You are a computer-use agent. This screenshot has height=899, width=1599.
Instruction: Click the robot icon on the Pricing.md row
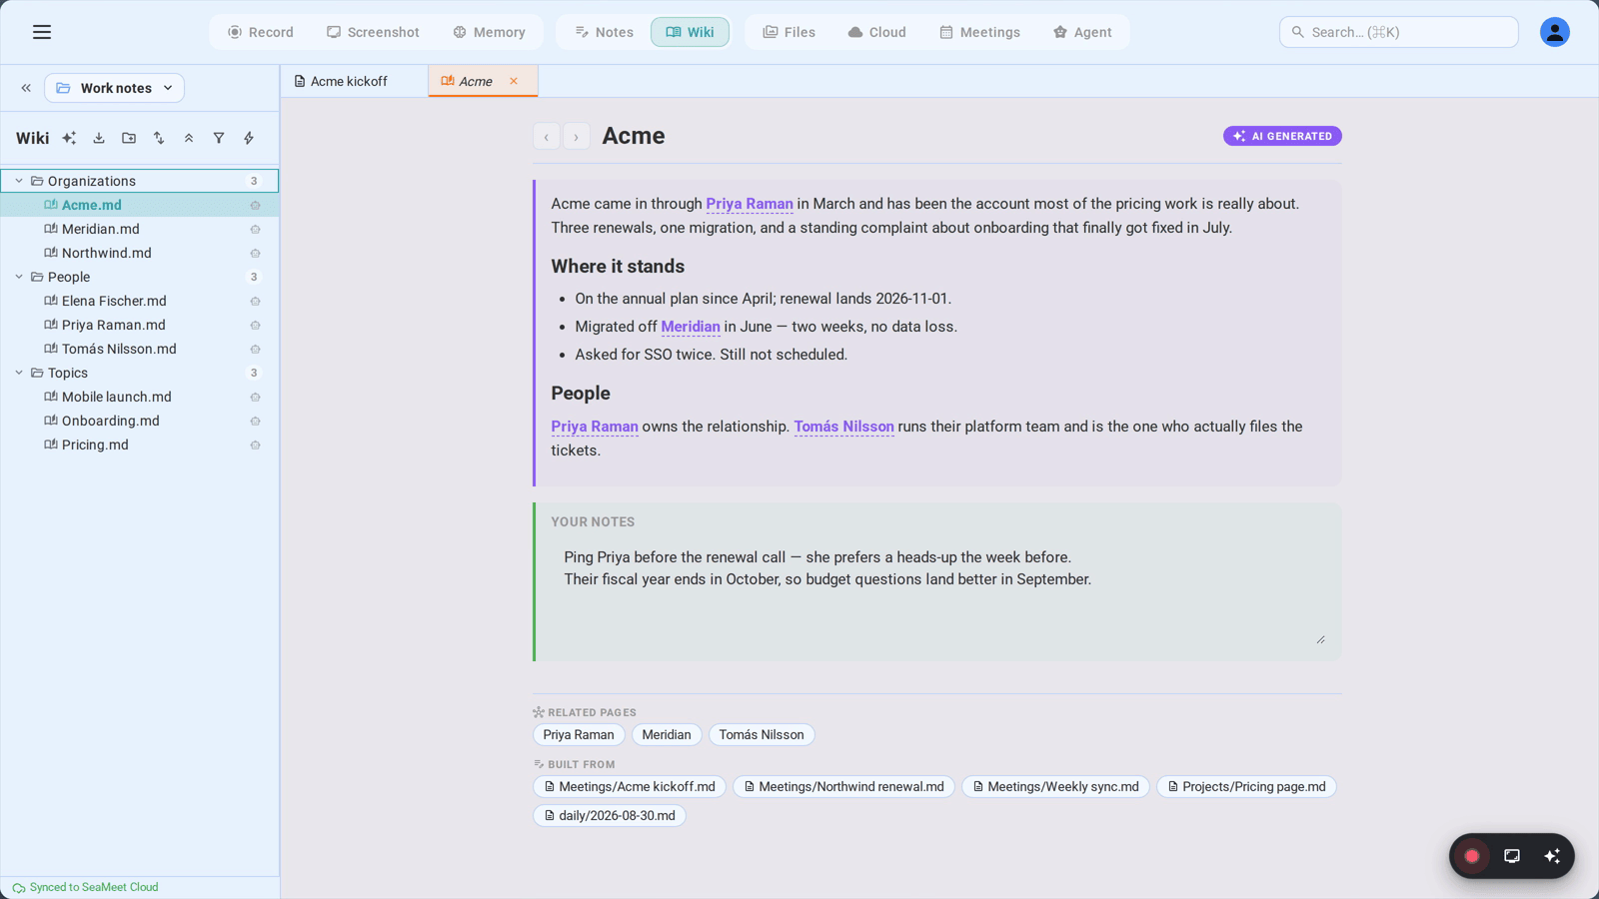[x=255, y=445]
